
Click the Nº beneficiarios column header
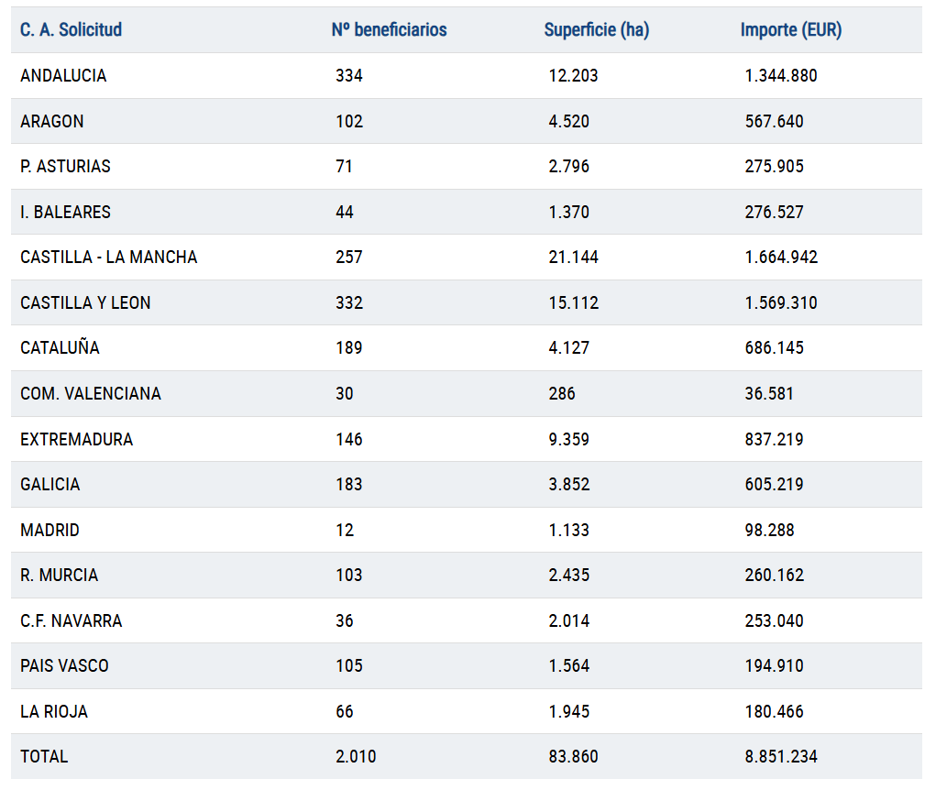[x=389, y=30]
